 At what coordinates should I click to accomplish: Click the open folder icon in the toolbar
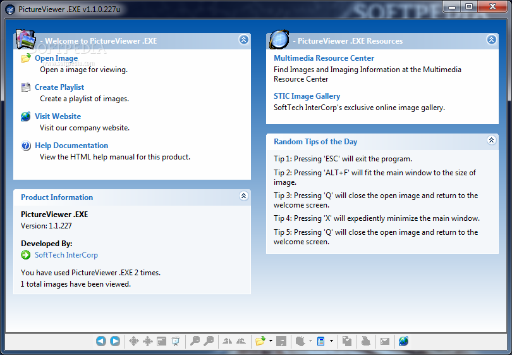click(260, 341)
